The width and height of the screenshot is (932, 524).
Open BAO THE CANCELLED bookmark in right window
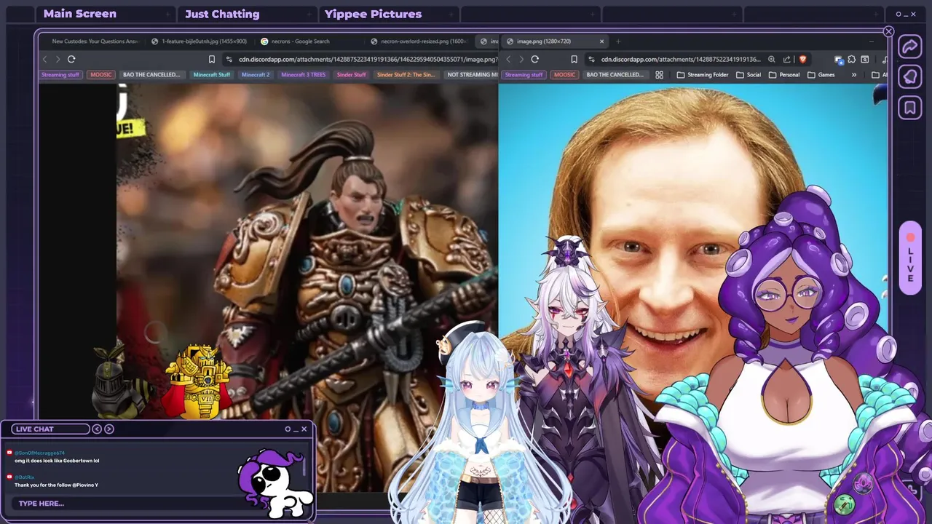tap(615, 75)
